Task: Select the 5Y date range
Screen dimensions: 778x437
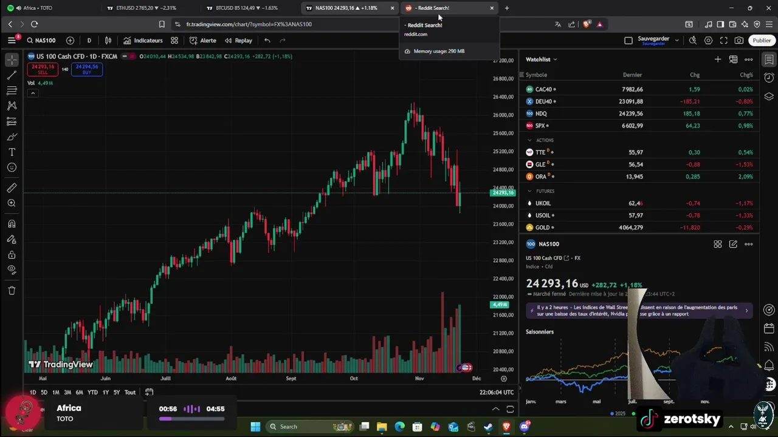Action: (117, 393)
